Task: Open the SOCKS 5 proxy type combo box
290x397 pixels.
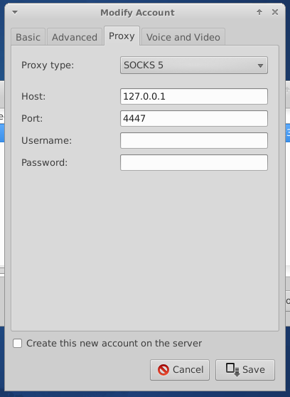Action: pyautogui.click(x=194, y=65)
